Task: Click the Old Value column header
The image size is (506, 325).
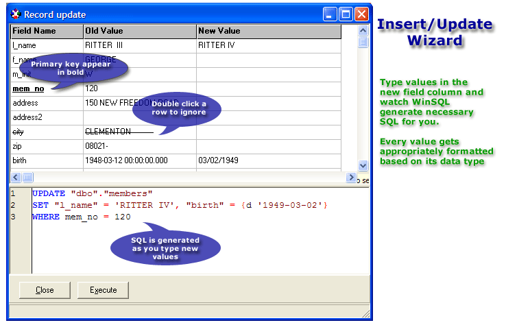Action: (140, 31)
